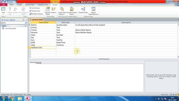Open the Relationships window

(x=83, y=10)
